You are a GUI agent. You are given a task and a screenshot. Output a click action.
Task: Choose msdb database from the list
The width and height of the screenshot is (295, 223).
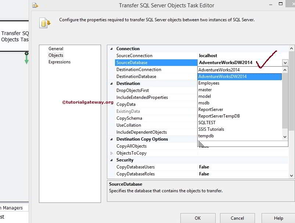click(240, 103)
